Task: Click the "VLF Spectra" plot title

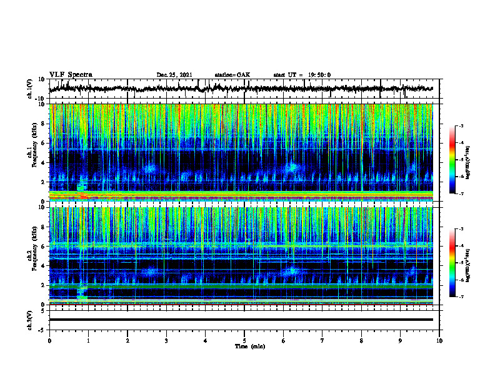Action: pyautogui.click(x=71, y=75)
